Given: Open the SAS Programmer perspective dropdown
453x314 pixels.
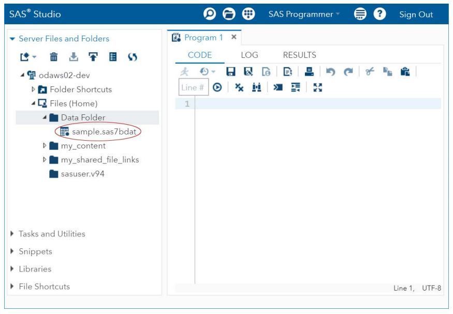Looking at the screenshot, I should [x=304, y=14].
